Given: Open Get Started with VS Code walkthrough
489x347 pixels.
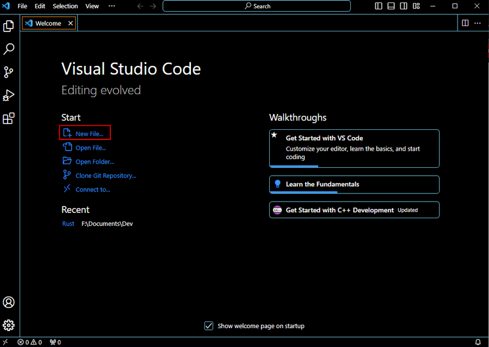Looking at the screenshot, I should click(x=354, y=148).
